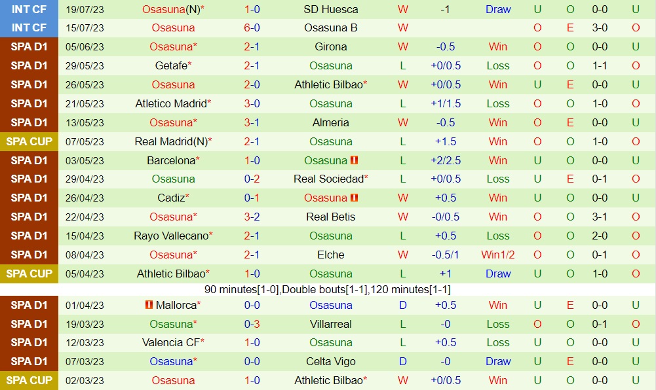Click the Real Madrid(N) team name

172,141
